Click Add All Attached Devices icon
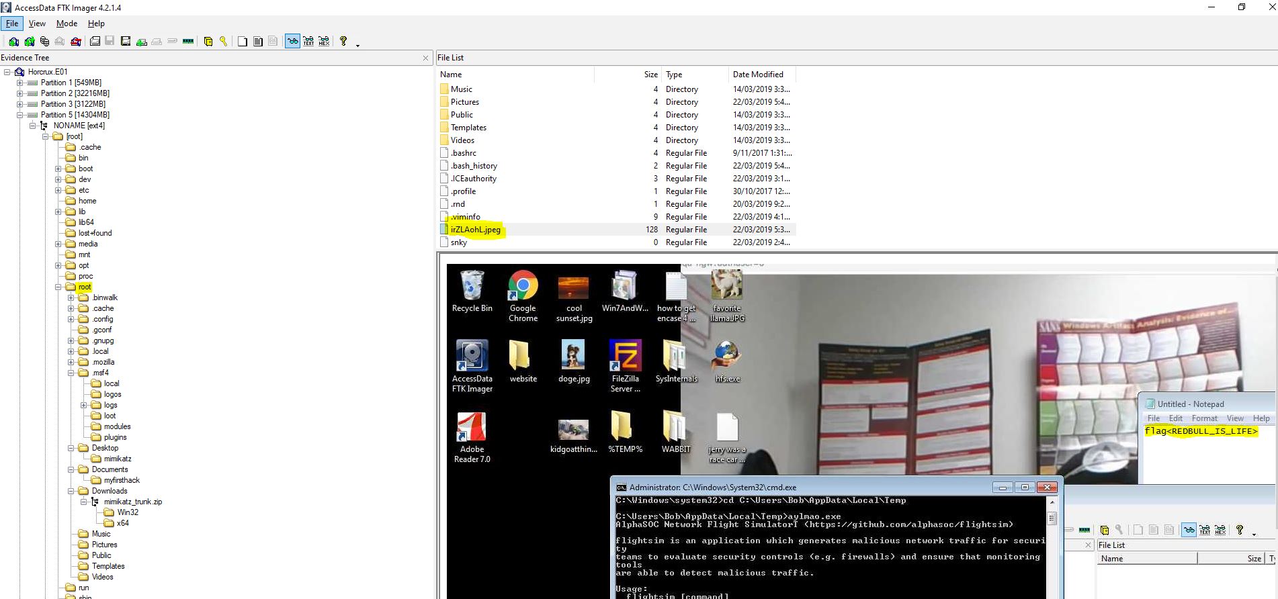Image resolution: width=1278 pixels, height=599 pixels. click(29, 42)
